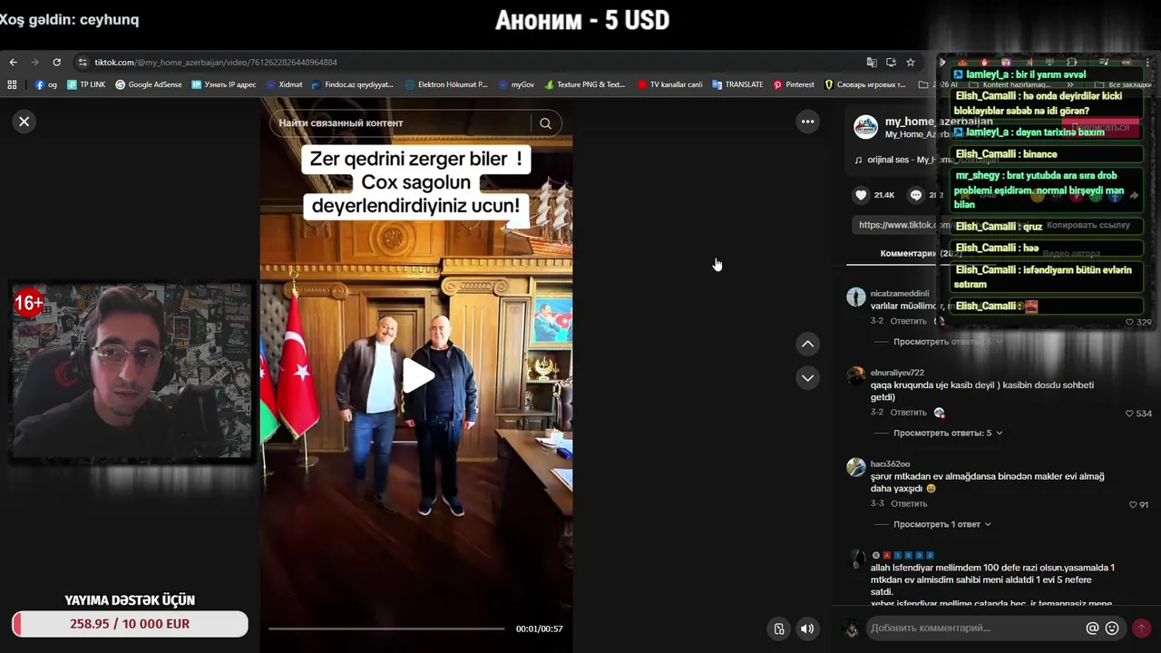Reply to haci362oo's comment with 'Ответить'
Image resolution: width=1161 pixels, height=653 pixels.
click(908, 503)
